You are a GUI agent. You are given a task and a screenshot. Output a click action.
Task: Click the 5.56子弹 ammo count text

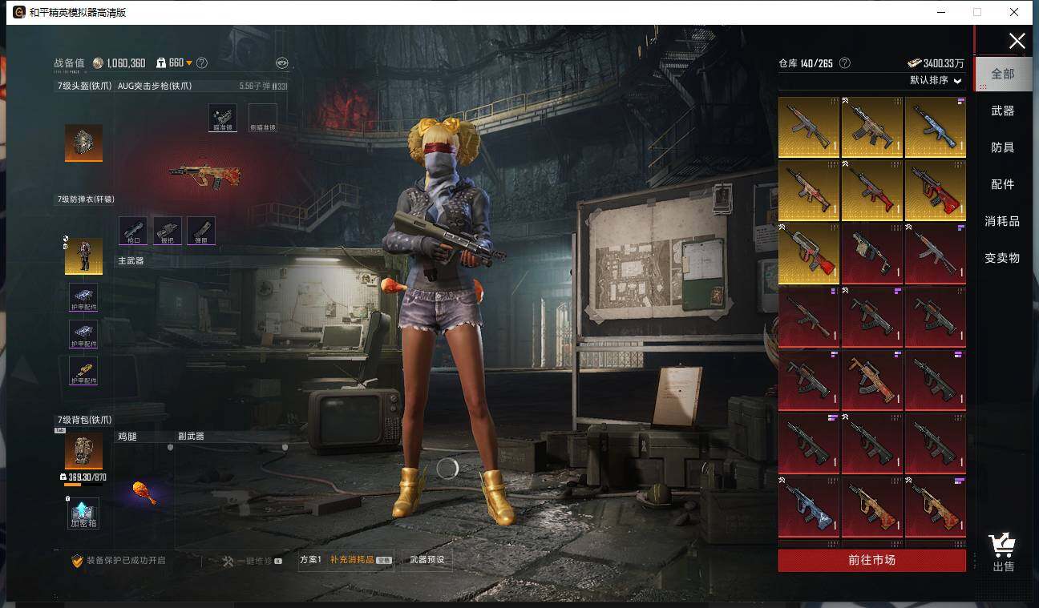pos(263,86)
